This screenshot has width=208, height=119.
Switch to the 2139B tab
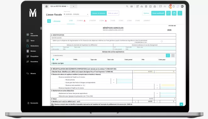point(113,21)
